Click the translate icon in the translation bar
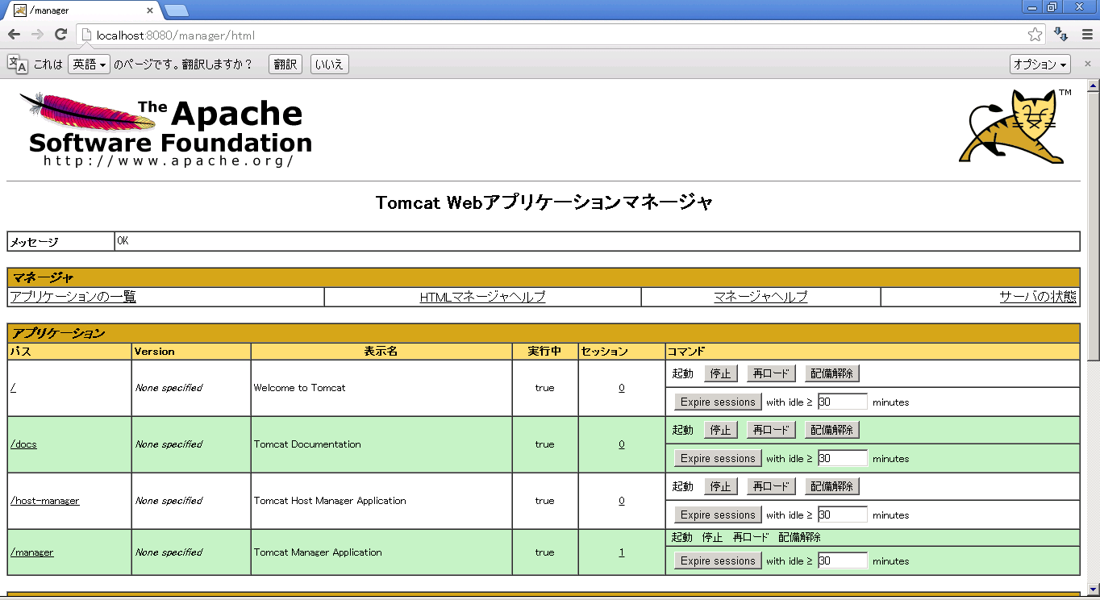The width and height of the screenshot is (1100, 600). tap(18, 65)
